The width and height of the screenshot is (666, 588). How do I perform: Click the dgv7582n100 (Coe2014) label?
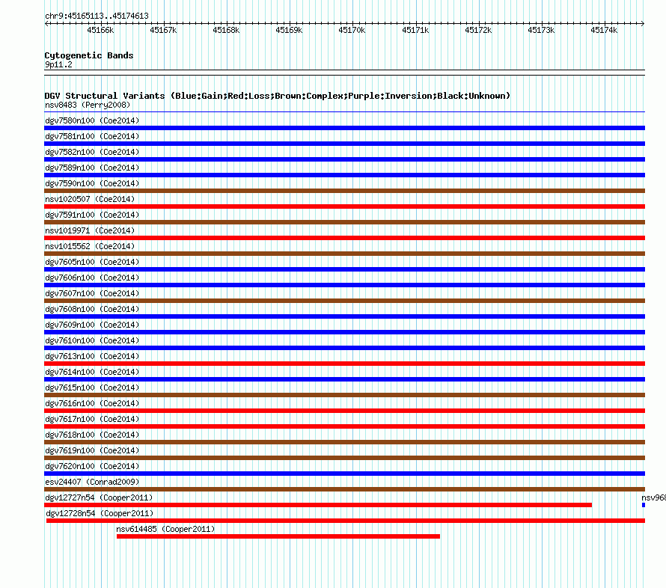[x=92, y=152]
